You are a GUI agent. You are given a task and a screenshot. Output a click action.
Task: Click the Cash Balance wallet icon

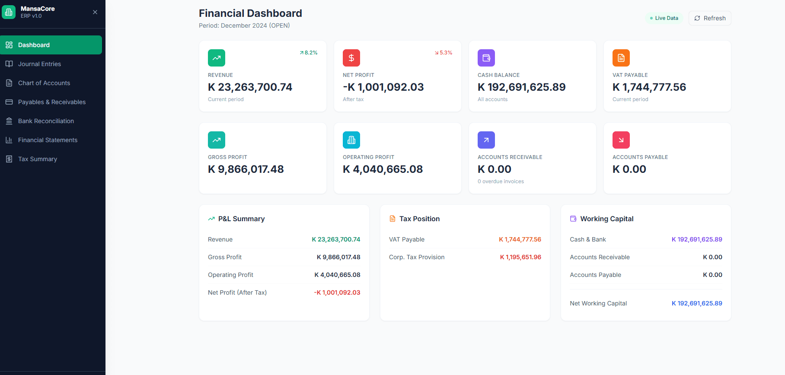pyautogui.click(x=486, y=58)
